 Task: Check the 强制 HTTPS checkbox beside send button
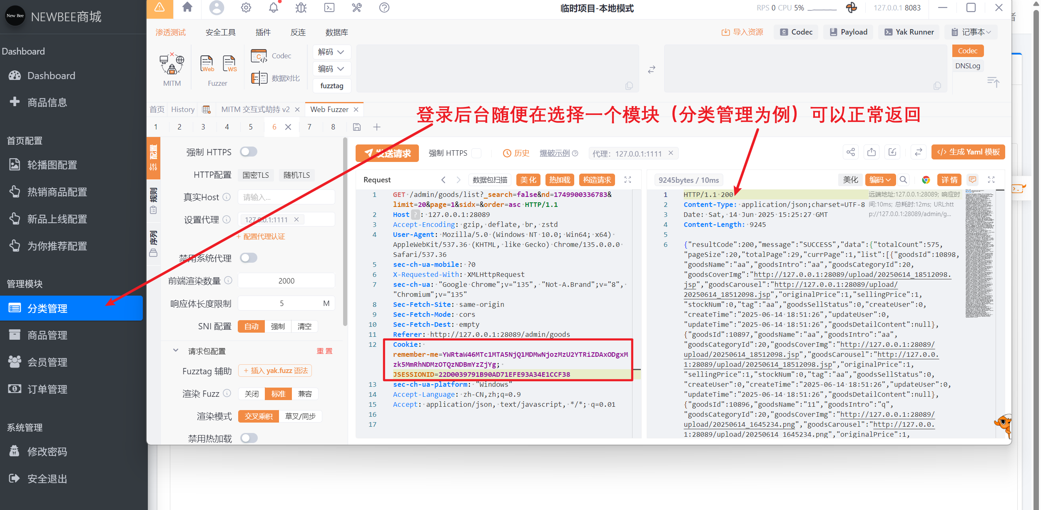point(477,153)
